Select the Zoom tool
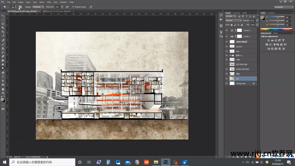This screenshot has width=295, height=166. 3,93
